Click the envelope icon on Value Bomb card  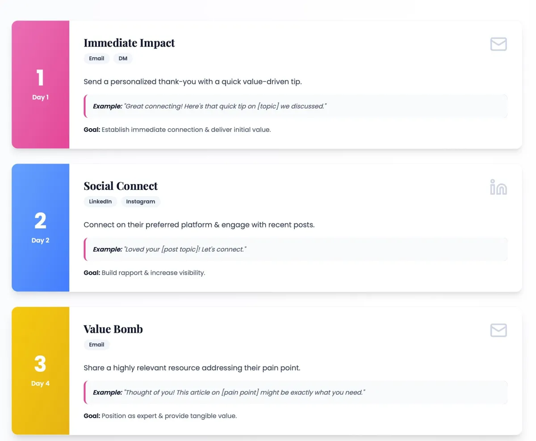[x=498, y=330]
